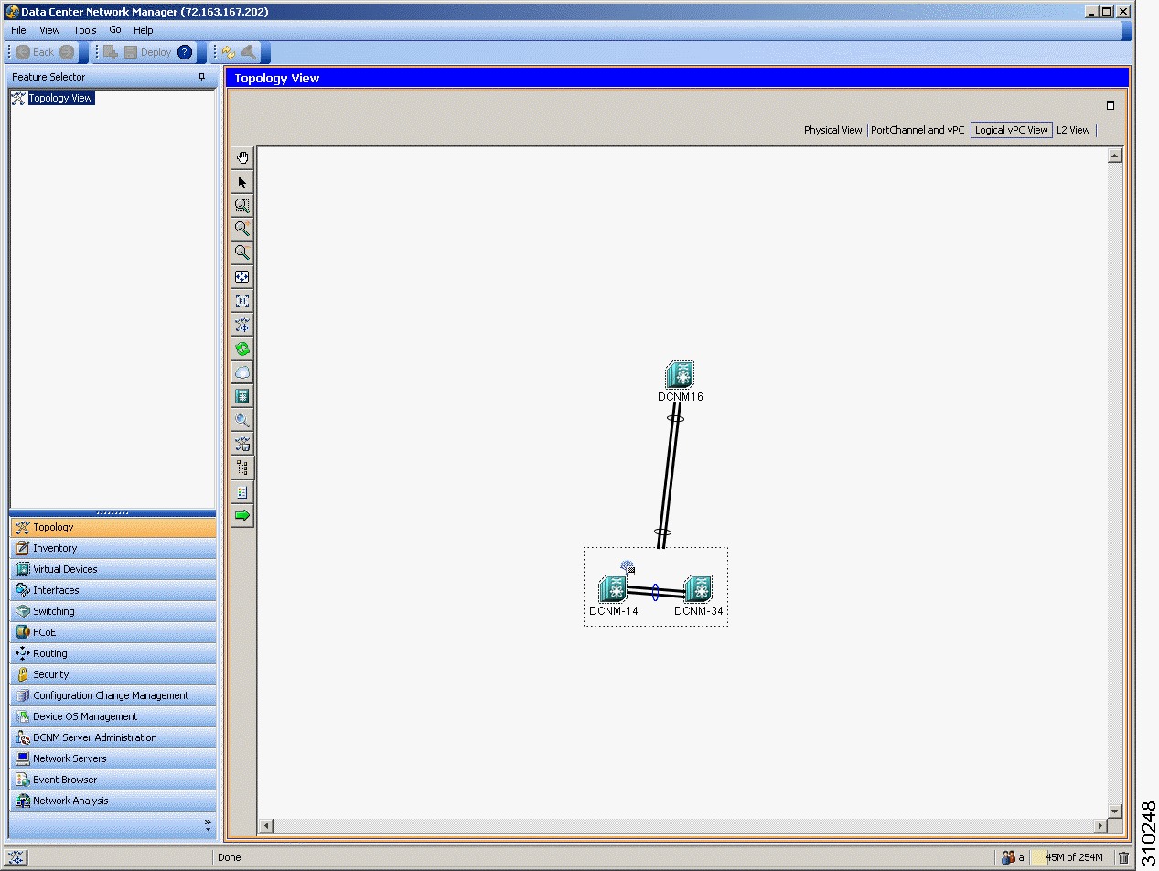The image size is (1159, 871).
Task: Click the four-arrow fit-to-view icon
Action: pos(242,277)
